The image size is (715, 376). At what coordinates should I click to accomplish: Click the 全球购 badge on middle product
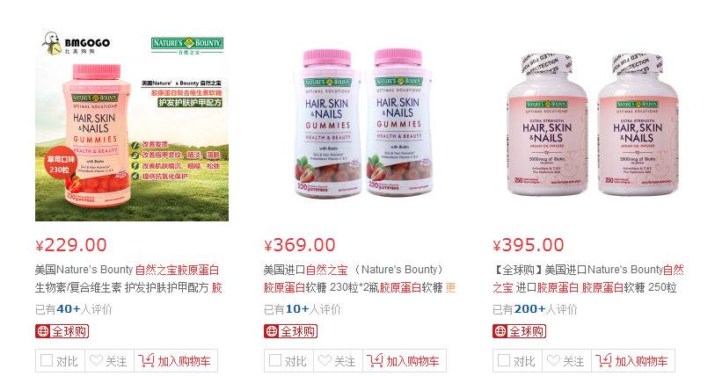290,331
